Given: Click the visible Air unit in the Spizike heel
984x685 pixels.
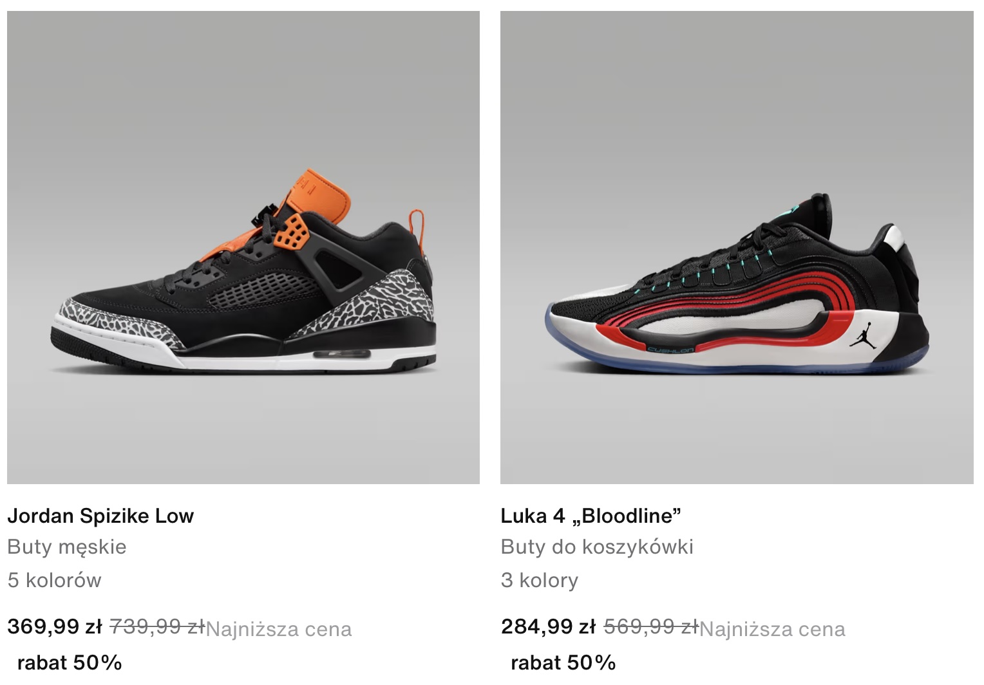Looking at the screenshot, I should tap(342, 354).
